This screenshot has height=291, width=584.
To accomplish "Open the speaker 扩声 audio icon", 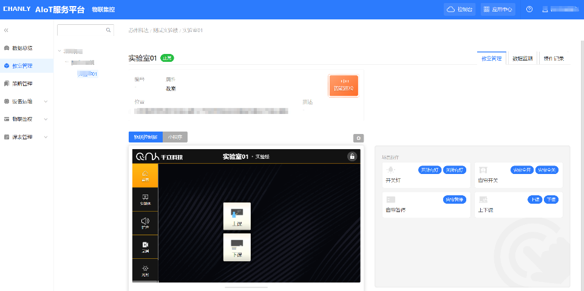I will pos(145,223).
